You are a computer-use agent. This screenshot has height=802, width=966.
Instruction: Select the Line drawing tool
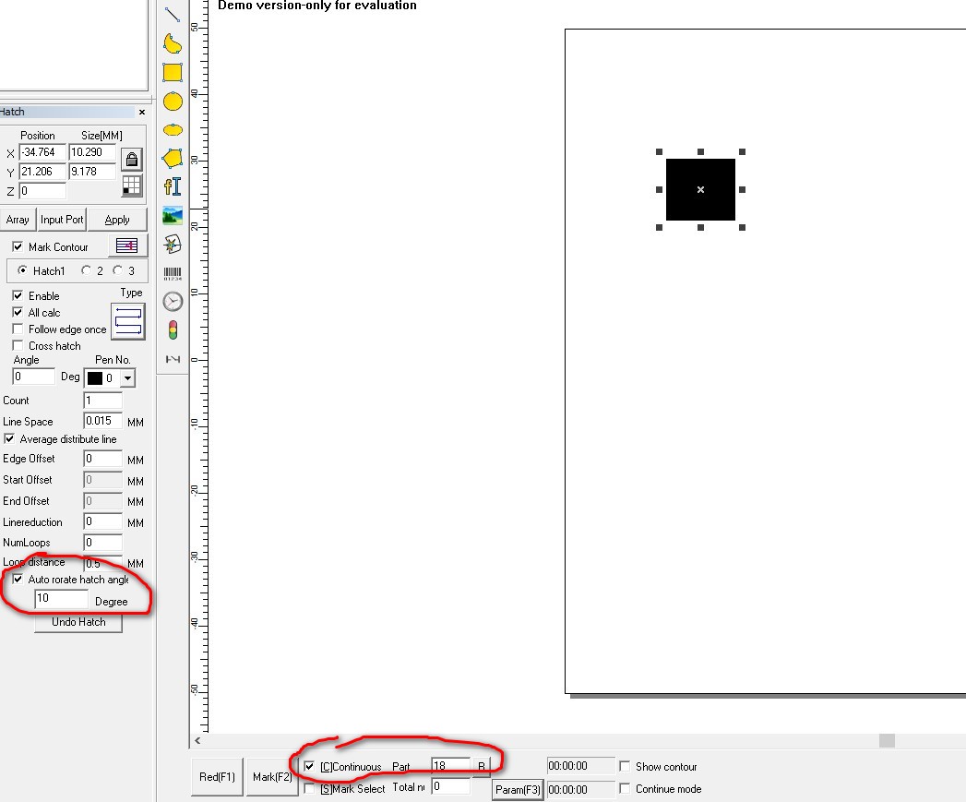pyautogui.click(x=173, y=15)
